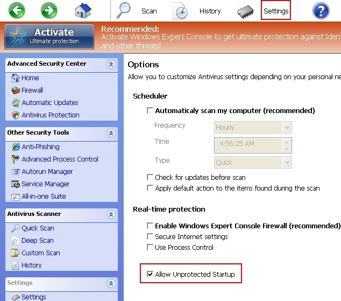Enable automatic computer scan checkbox
This screenshot has height=301, width=341.
[x=150, y=111]
